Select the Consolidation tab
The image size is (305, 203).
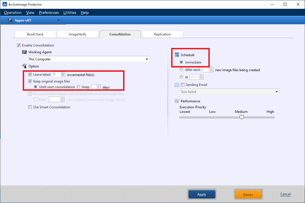(120, 34)
